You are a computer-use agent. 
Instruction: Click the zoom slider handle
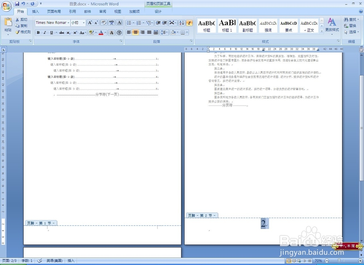coord(339,261)
